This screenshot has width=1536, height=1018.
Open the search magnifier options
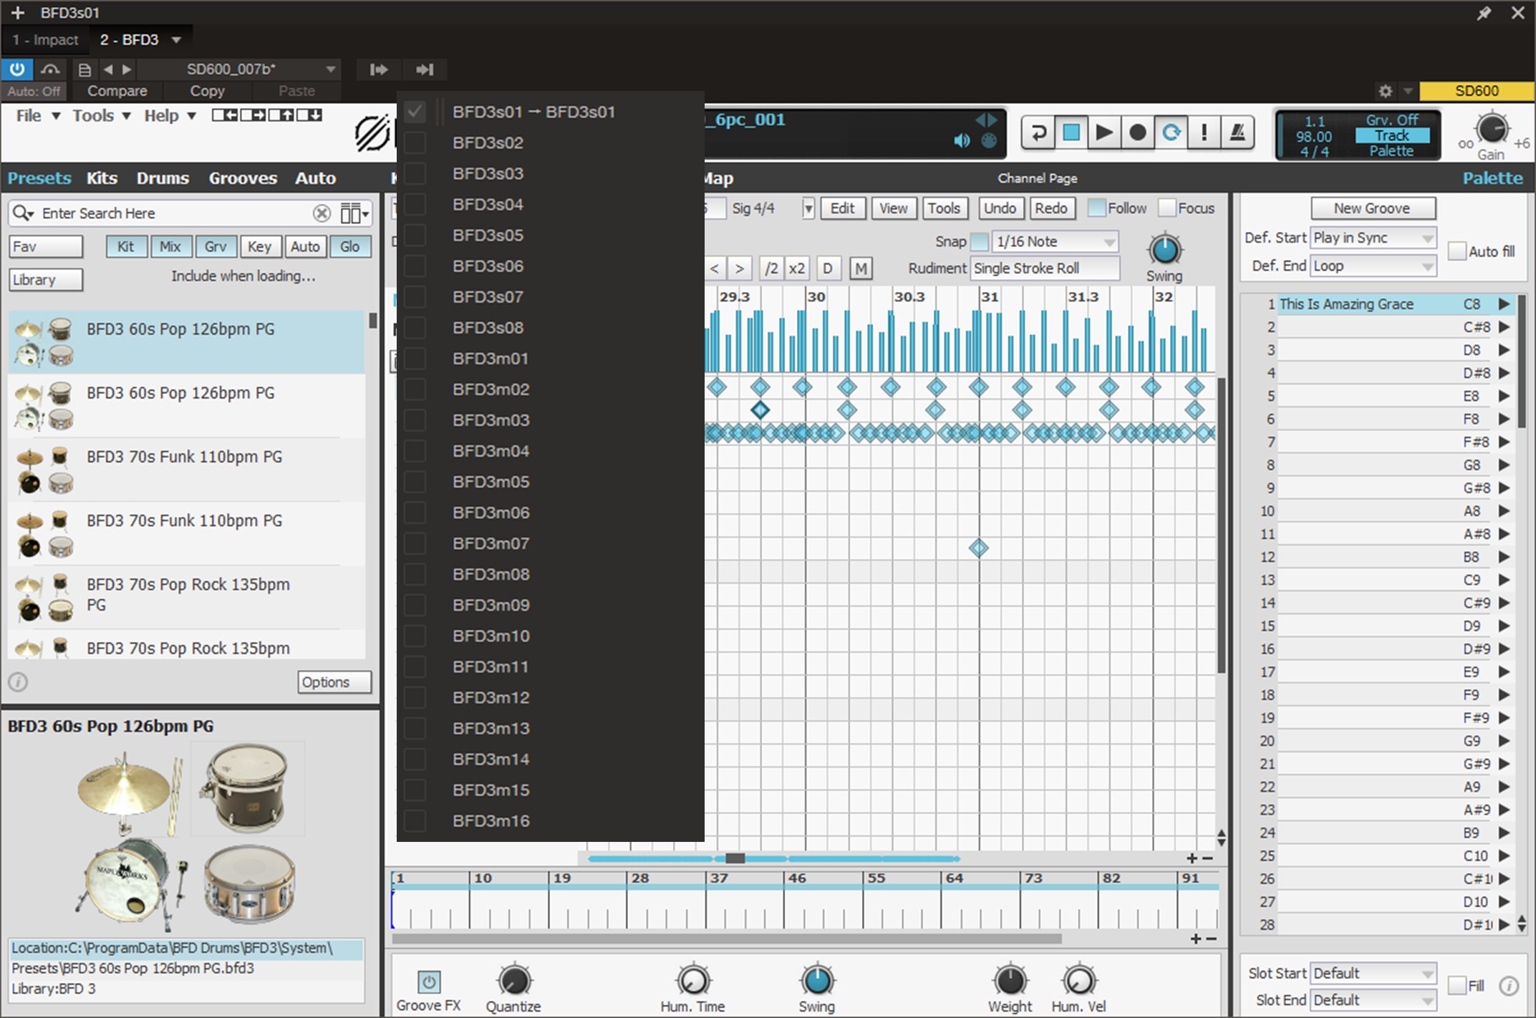pyautogui.click(x=23, y=213)
